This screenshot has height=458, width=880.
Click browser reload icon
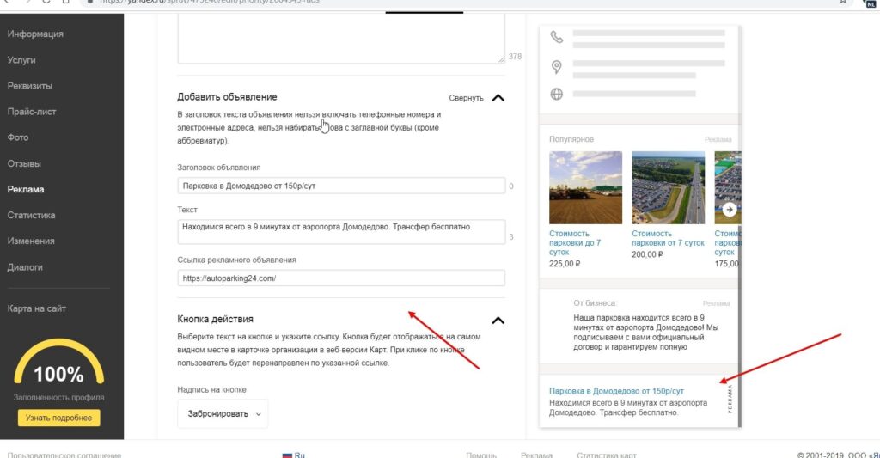pyautogui.click(x=44, y=3)
